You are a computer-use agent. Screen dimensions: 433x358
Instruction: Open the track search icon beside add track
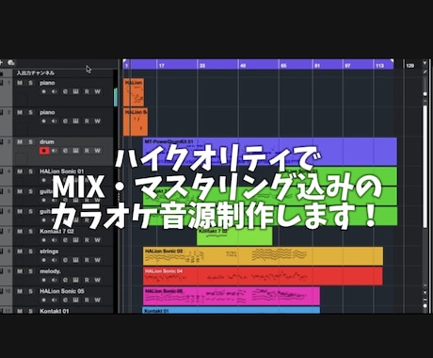[11, 62]
